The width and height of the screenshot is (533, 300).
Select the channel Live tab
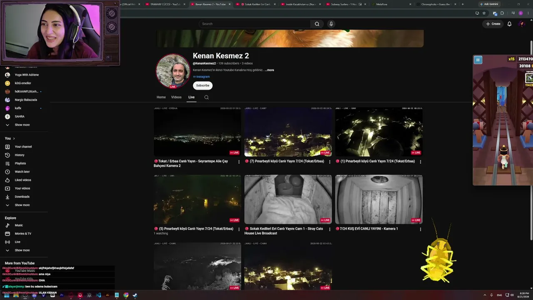tap(192, 97)
